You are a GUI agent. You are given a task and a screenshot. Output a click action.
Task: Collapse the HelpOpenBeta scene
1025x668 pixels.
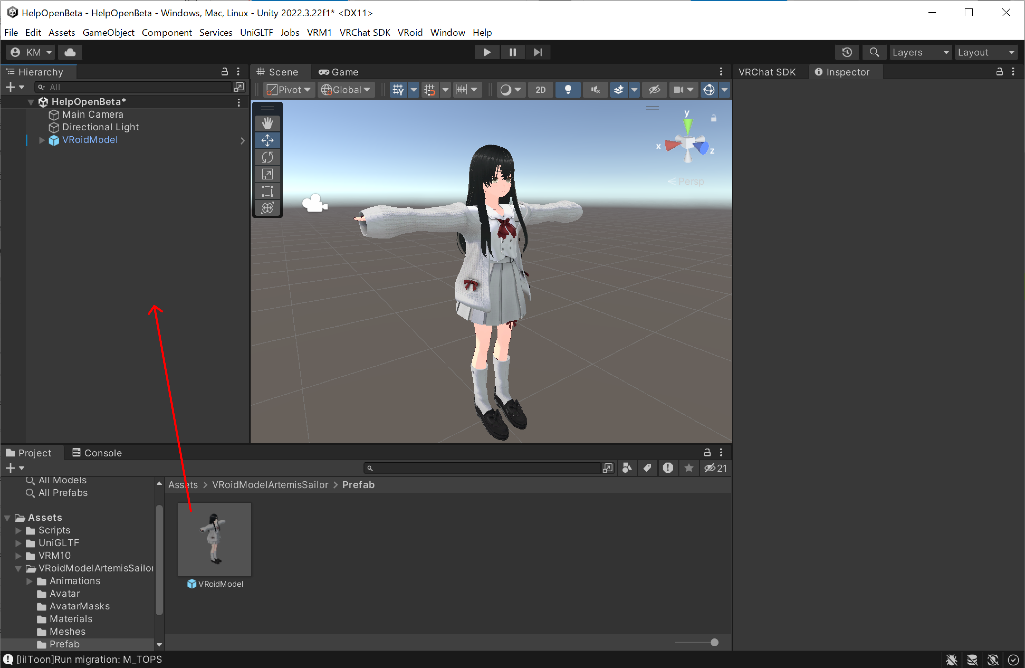click(x=31, y=102)
